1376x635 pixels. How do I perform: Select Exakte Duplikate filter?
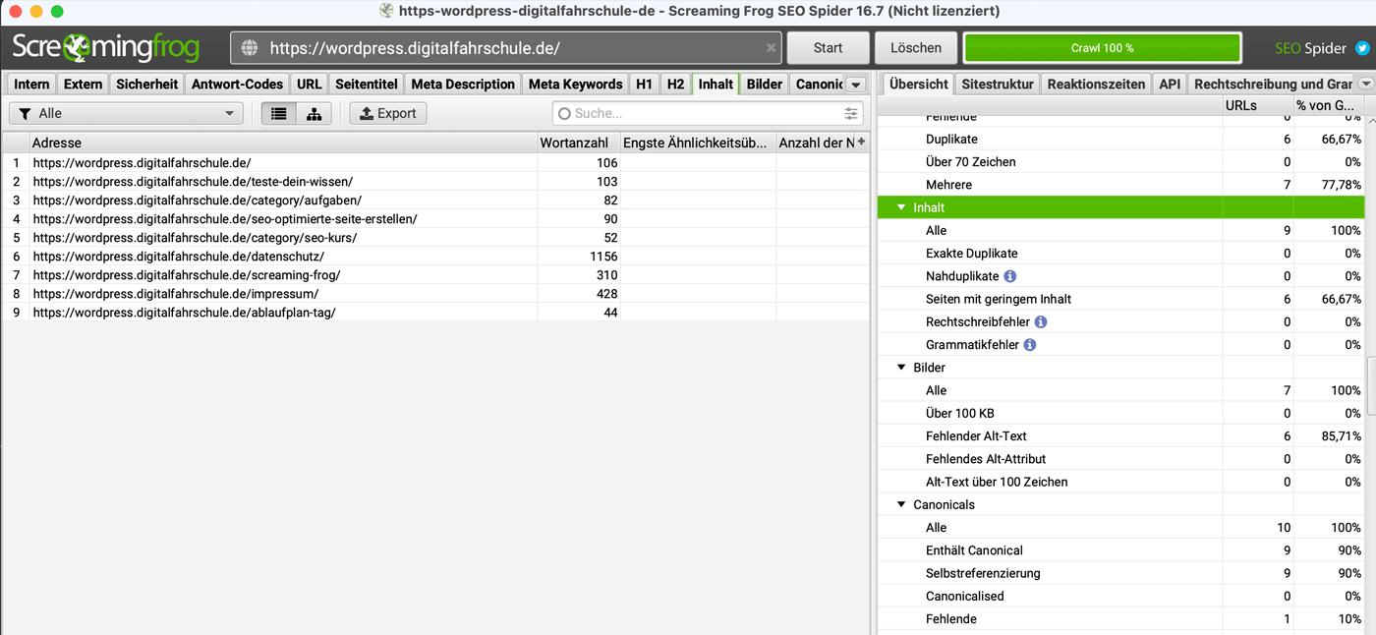(x=1120, y=254)
